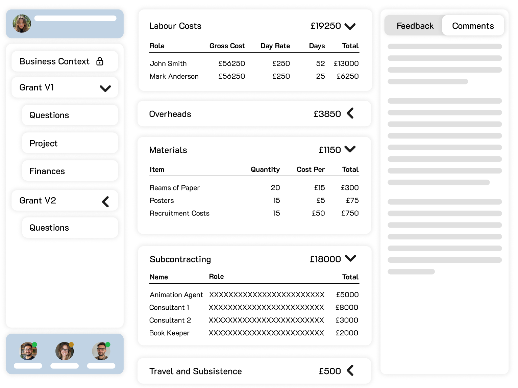Switch to the Feedback tab
The width and height of the screenshot is (518, 388).
415,26
